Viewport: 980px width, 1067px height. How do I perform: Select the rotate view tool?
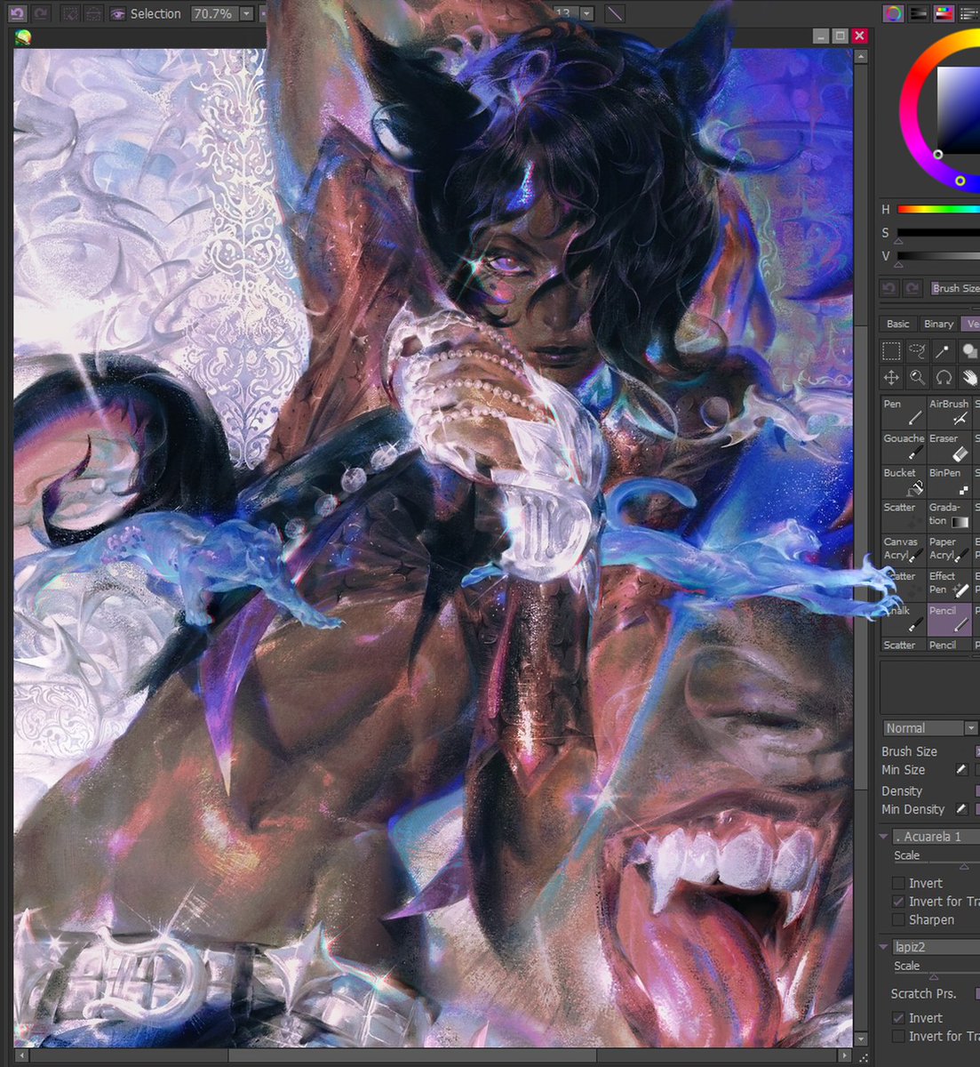pyautogui.click(x=943, y=378)
